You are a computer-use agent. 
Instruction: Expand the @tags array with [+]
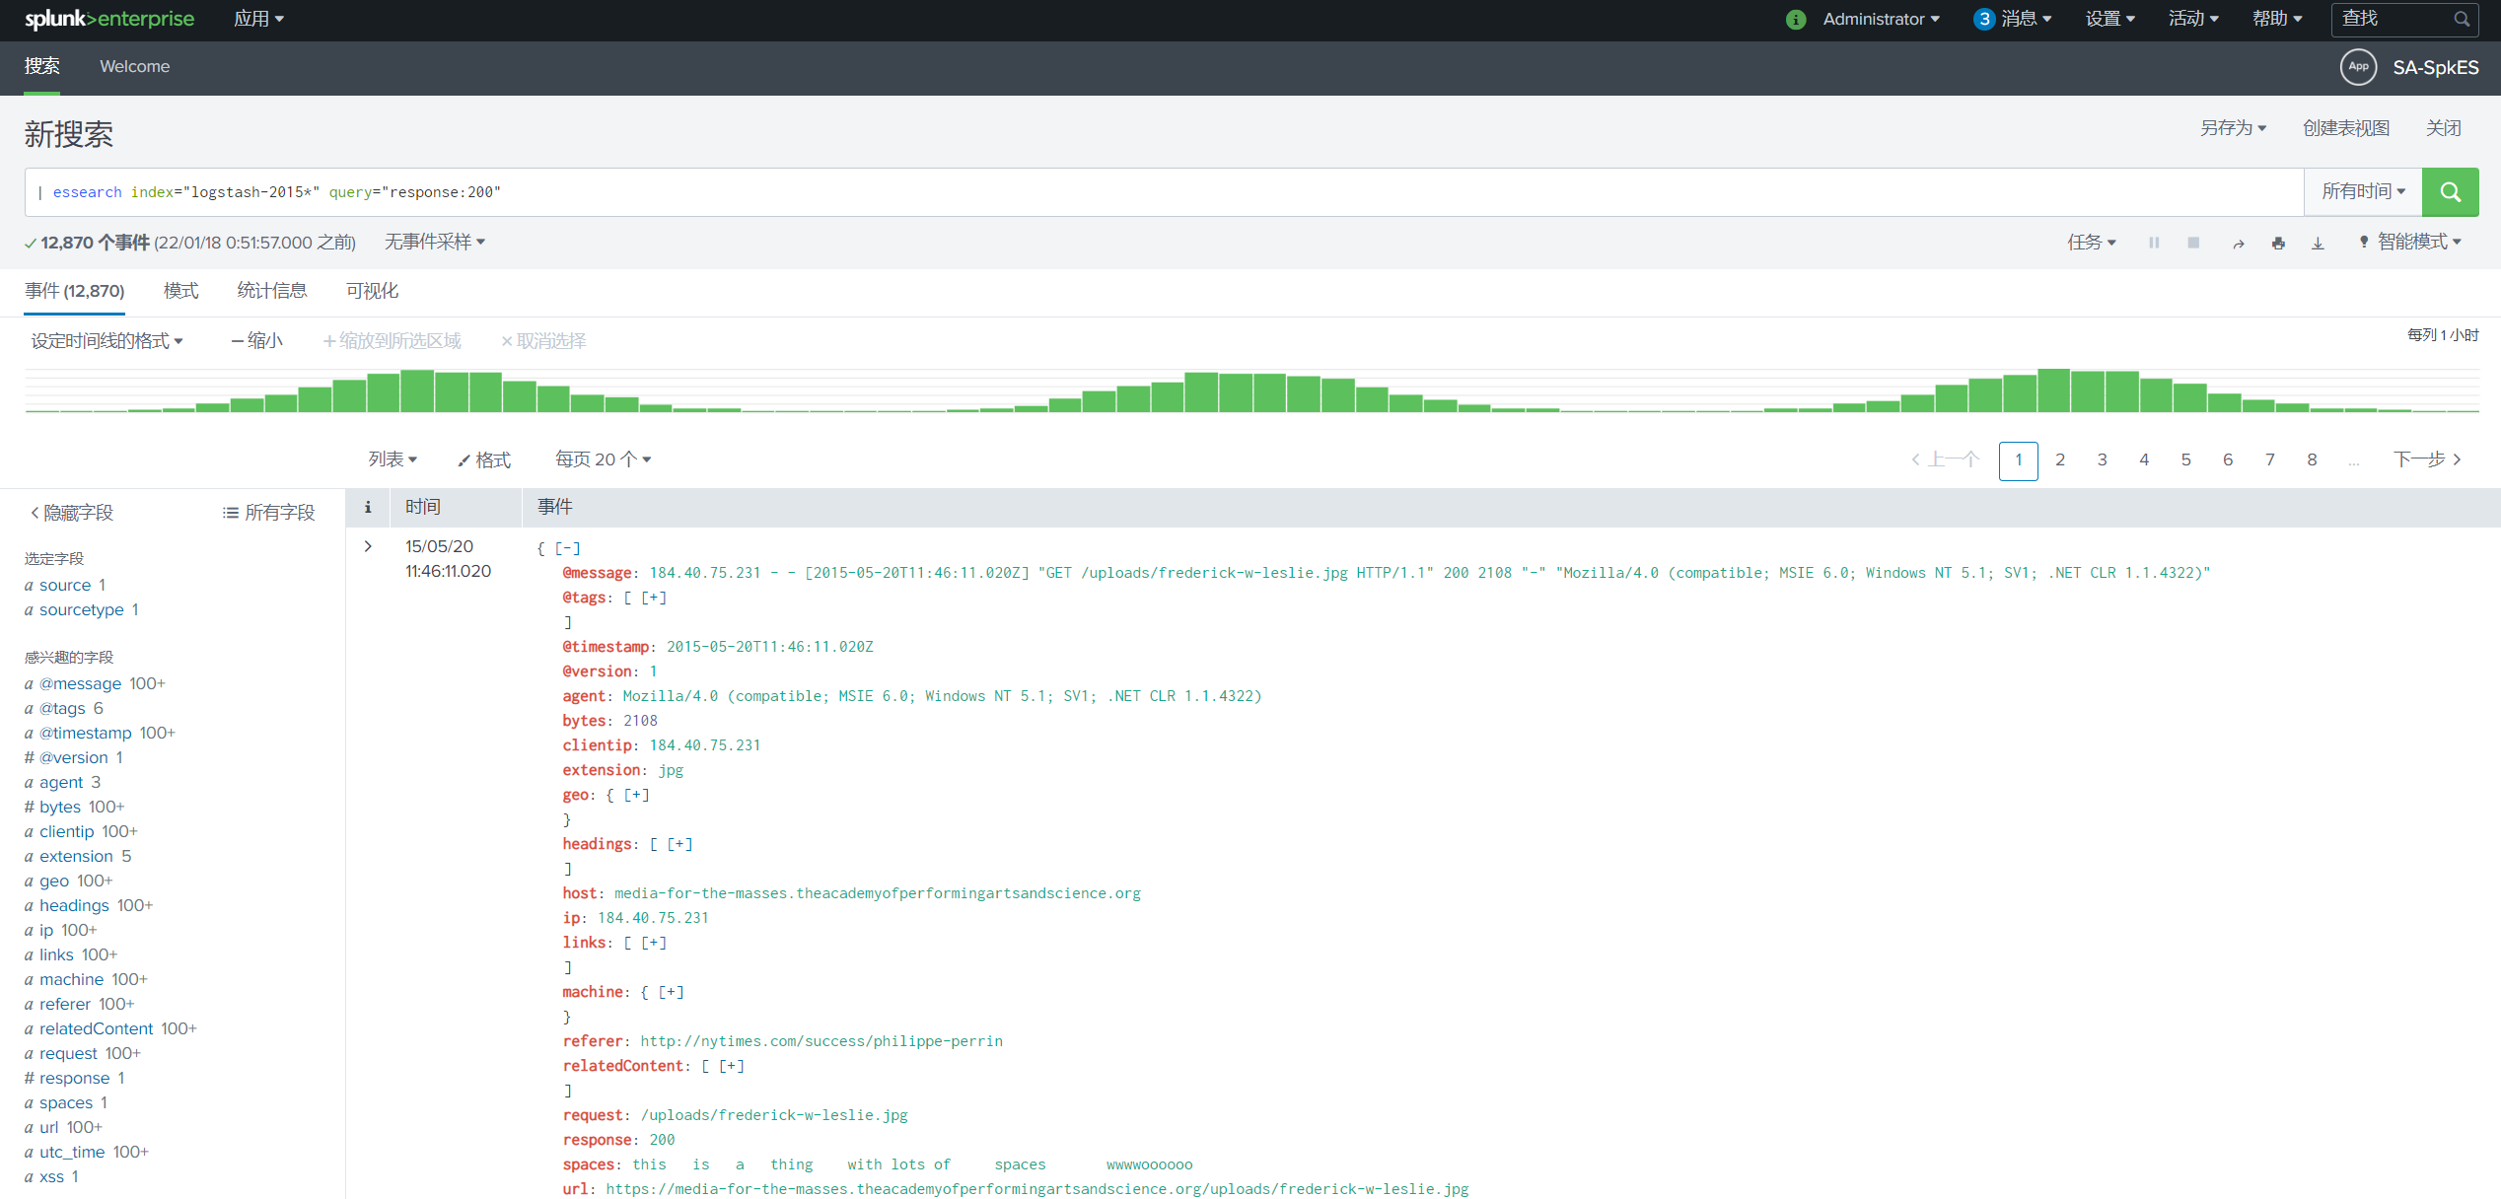click(x=654, y=598)
